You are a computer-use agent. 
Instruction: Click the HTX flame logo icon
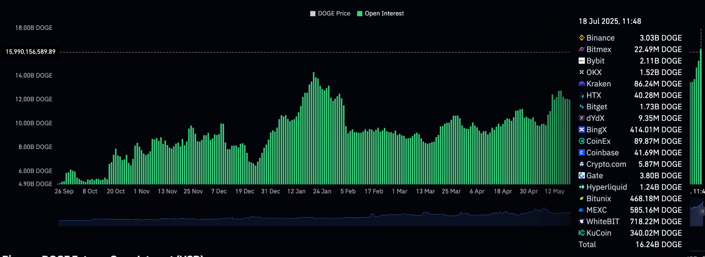coord(581,95)
